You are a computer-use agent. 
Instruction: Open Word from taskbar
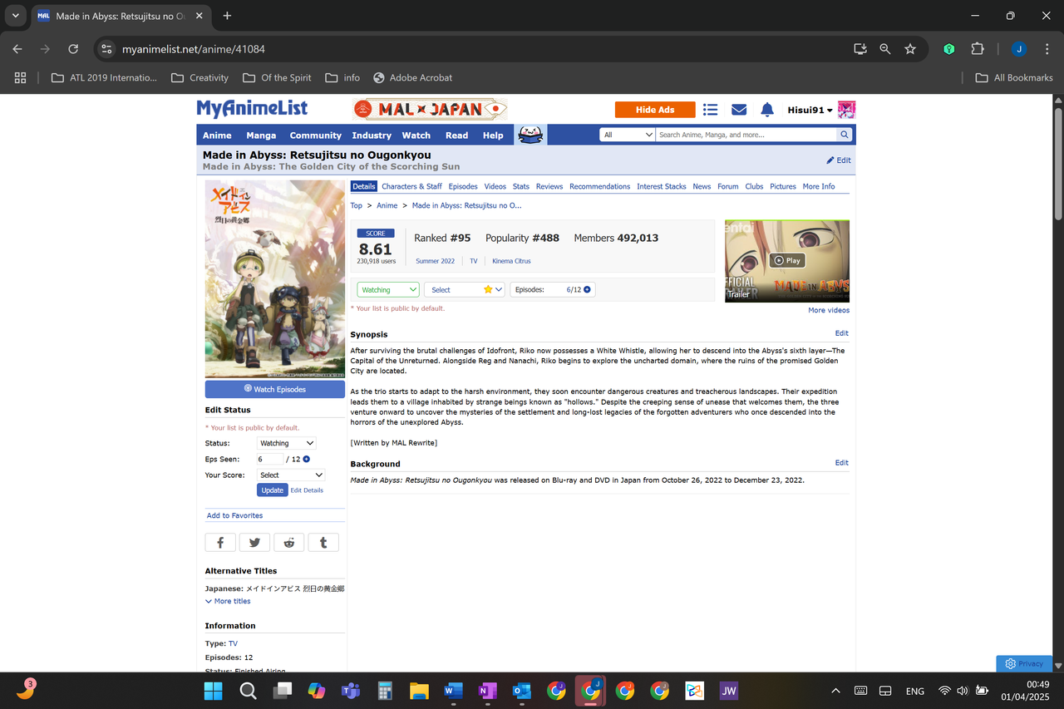pyautogui.click(x=453, y=691)
